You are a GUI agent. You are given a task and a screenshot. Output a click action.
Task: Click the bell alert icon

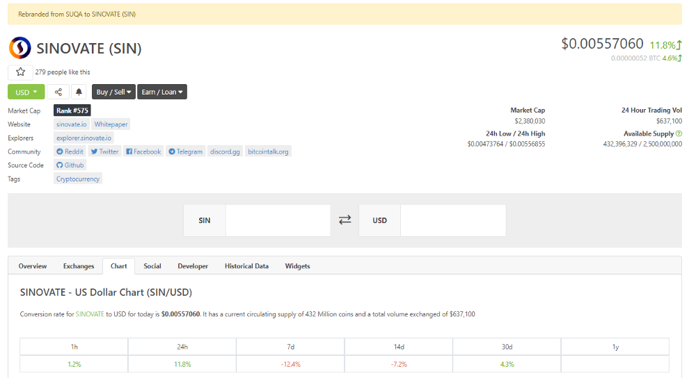(79, 92)
